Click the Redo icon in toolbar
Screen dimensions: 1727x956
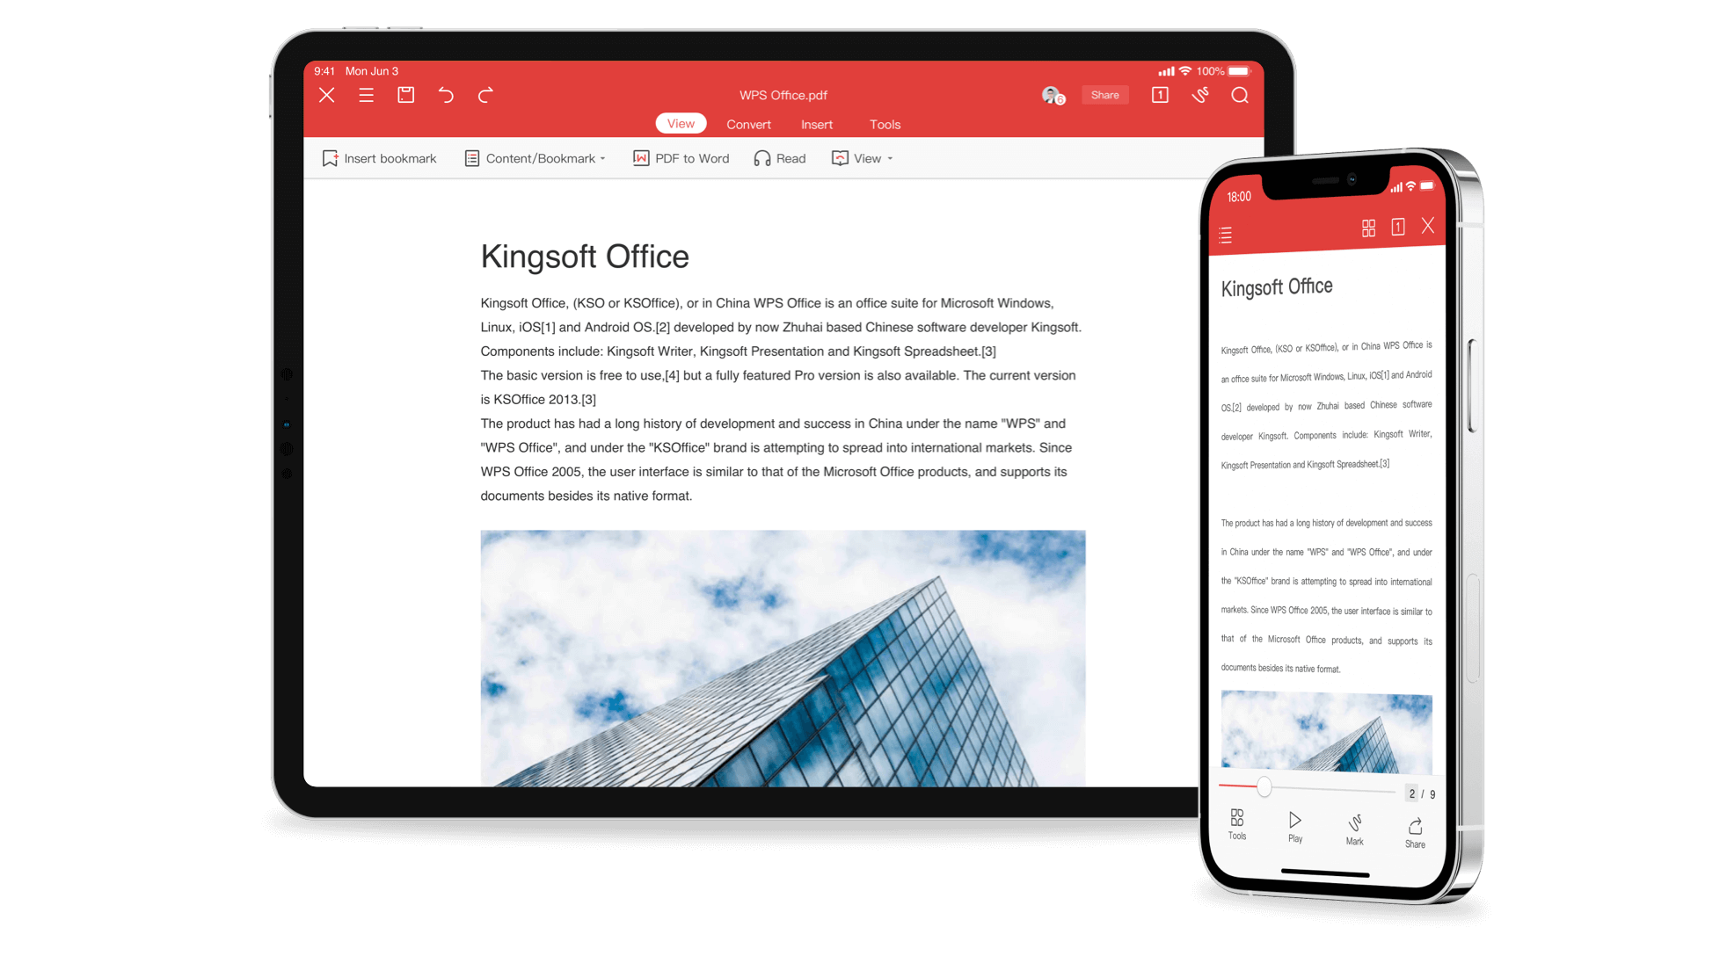point(485,94)
